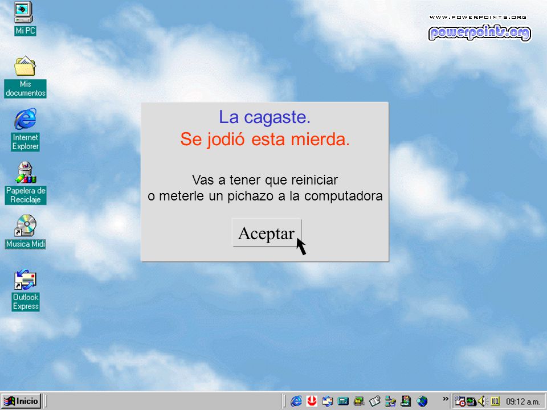The height and width of the screenshot is (410, 547).
Task: Click the "Vas a tener que reiniciar" line
Action: tap(265, 180)
